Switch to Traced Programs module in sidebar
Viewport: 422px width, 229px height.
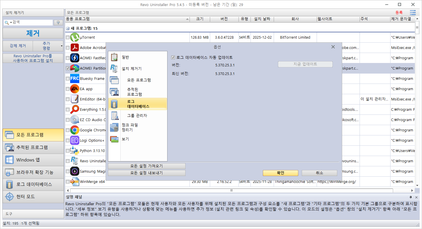33,147
